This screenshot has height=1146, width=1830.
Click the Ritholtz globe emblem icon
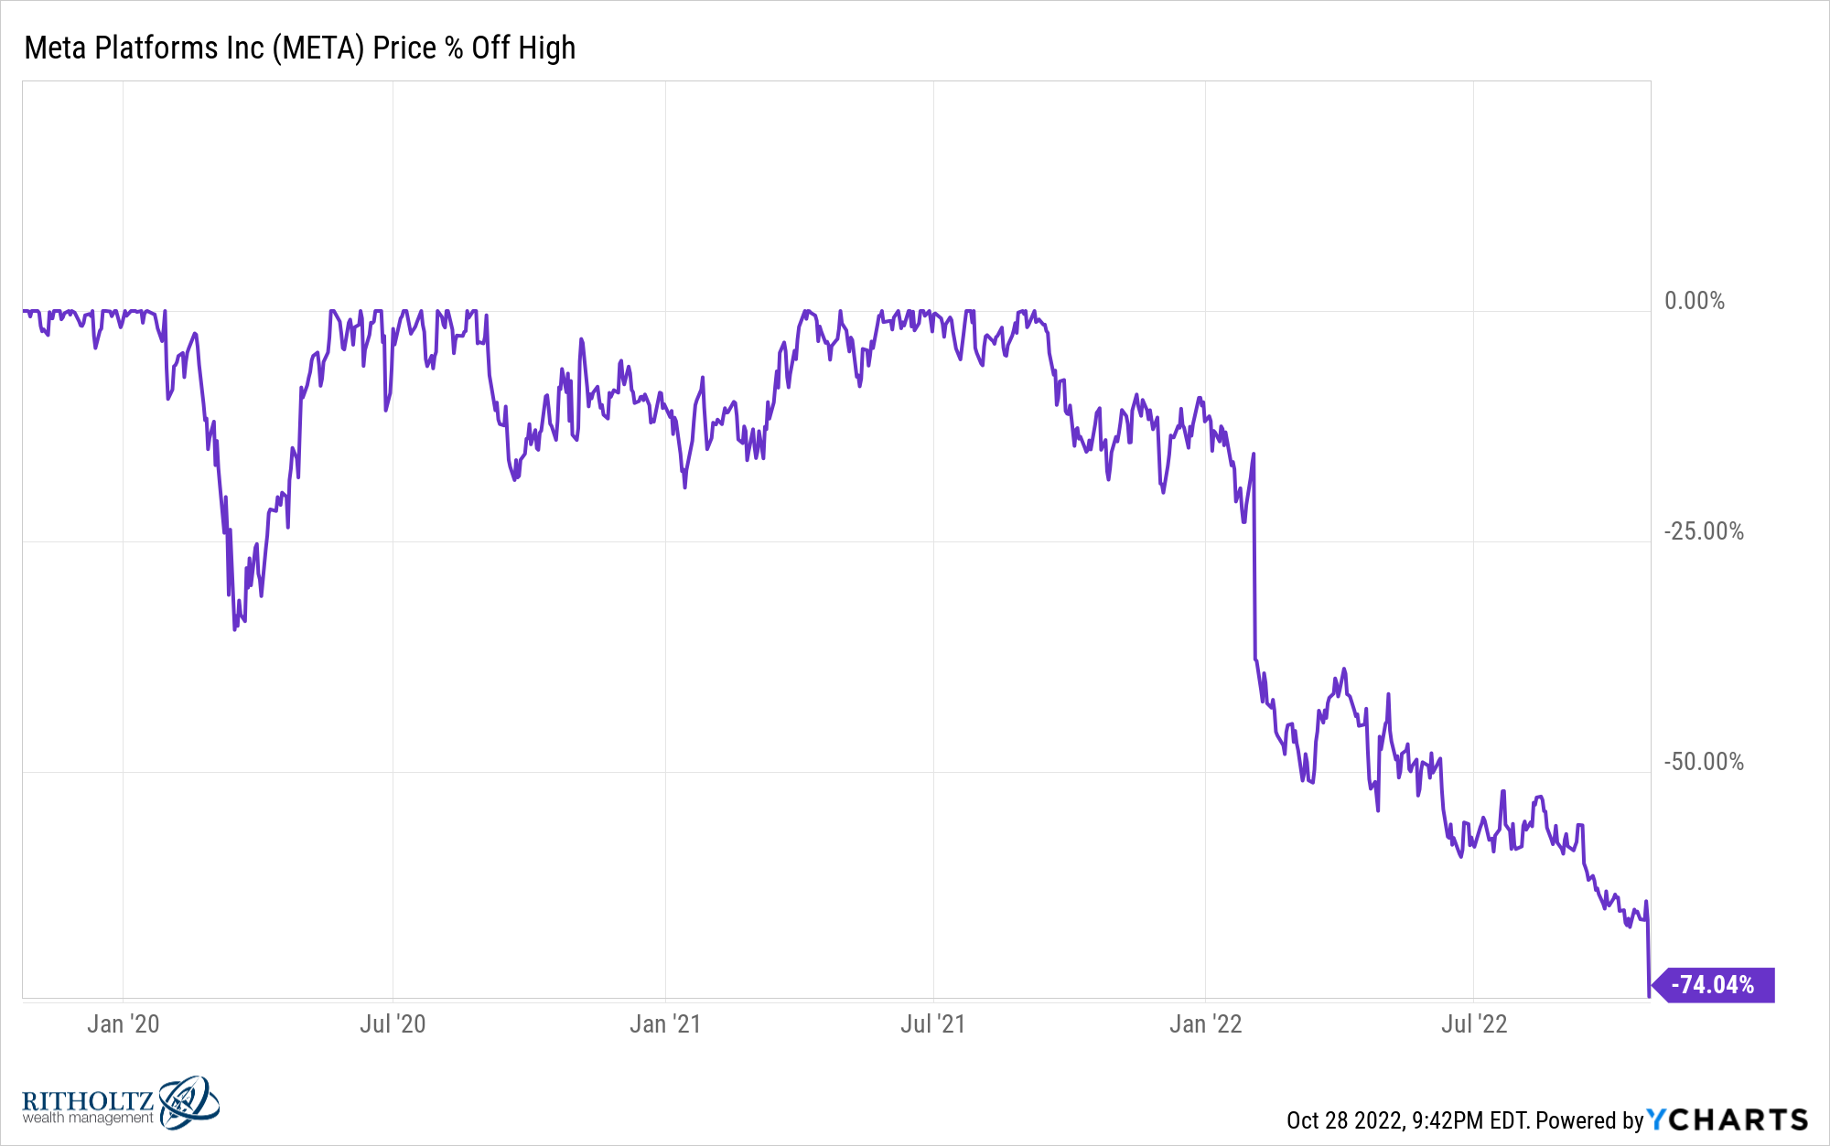click(x=189, y=1102)
